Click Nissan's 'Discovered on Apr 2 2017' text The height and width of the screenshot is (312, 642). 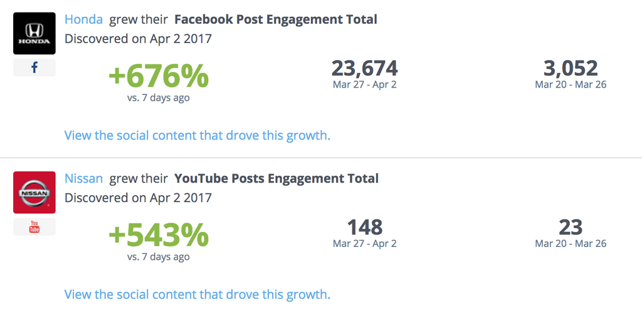tap(138, 198)
